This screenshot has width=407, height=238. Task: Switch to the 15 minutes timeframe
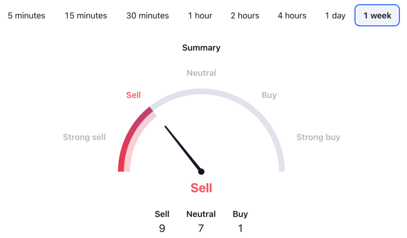pos(86,16)
